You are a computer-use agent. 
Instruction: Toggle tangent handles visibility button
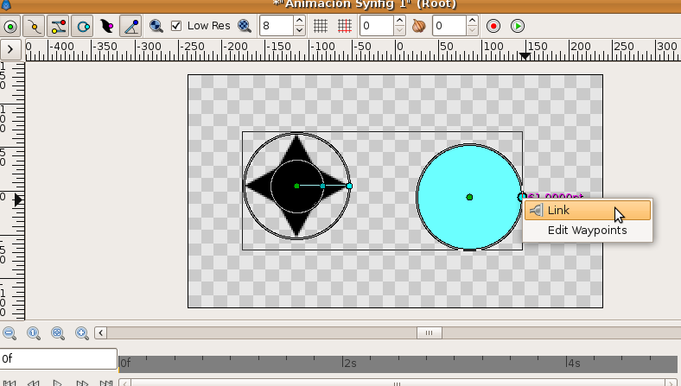tap(59, 26)
